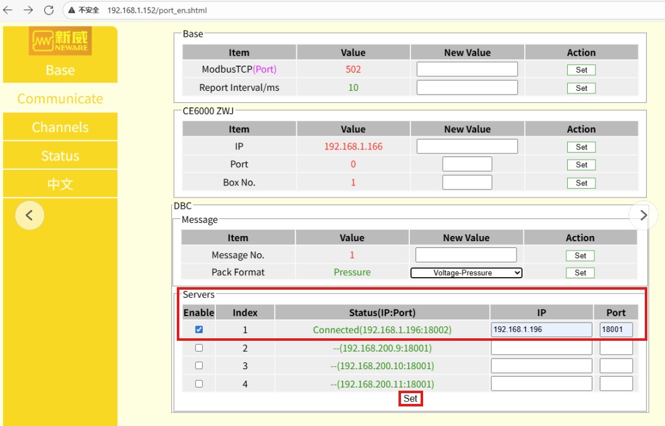This screenshot has width=665, height=426.
Task: Reload the page with refresh icon
Action: 49,11
